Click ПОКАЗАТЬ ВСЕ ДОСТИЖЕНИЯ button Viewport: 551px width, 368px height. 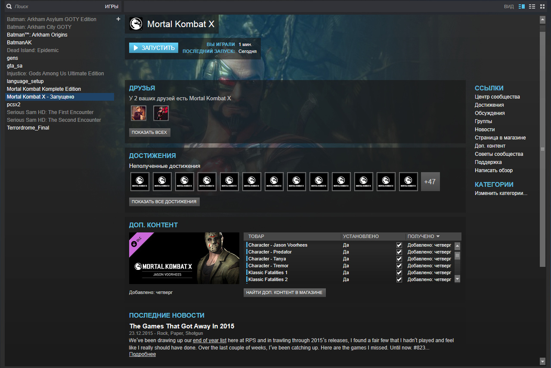pos(164,201)
